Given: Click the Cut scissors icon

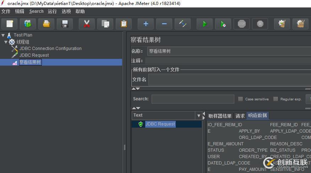Looking at the screenshot, I should [87, 24].
